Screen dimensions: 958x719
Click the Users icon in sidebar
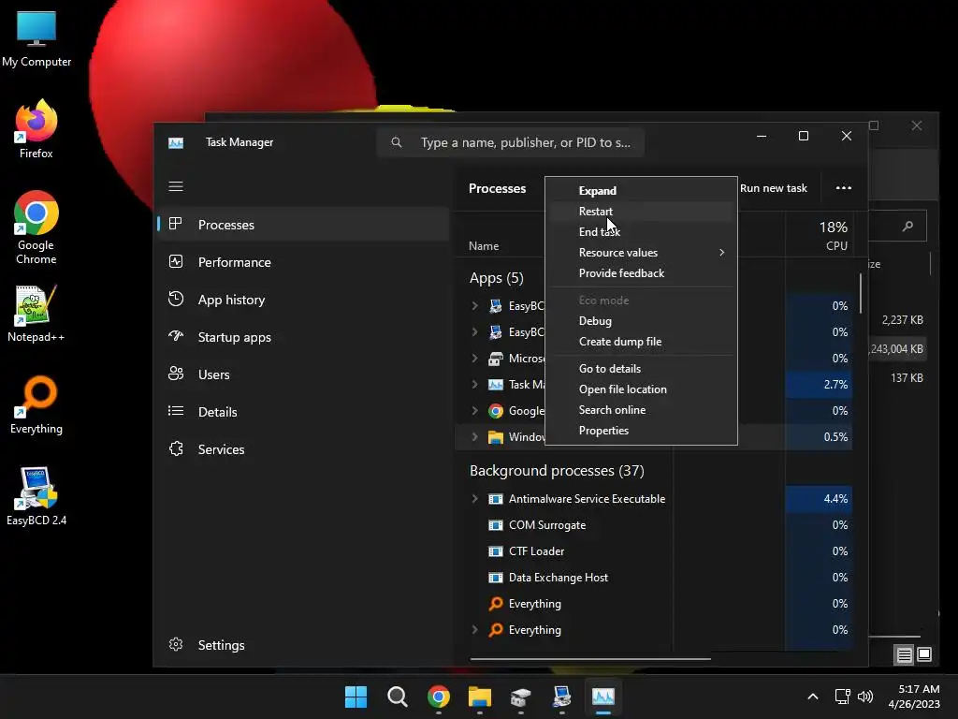(x=176, y=374)
